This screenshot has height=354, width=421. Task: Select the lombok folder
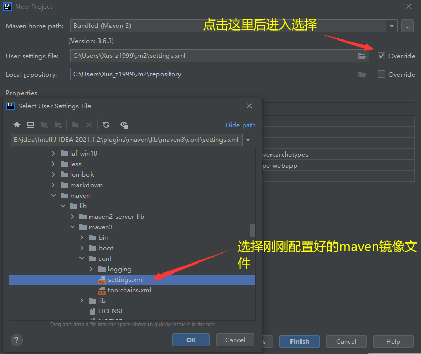click(82, 175)
